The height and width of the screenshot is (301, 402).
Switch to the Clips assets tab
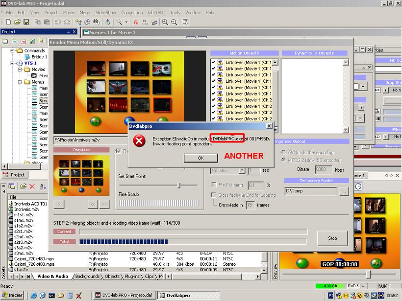[x=149, y=277]
